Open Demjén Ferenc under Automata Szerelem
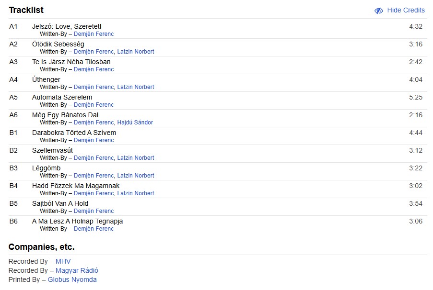The width and height of the screenshot is (433, 290). tap(94, 105)
